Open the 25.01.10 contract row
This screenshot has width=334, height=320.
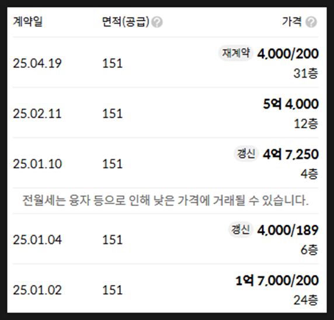click(165, 163)
